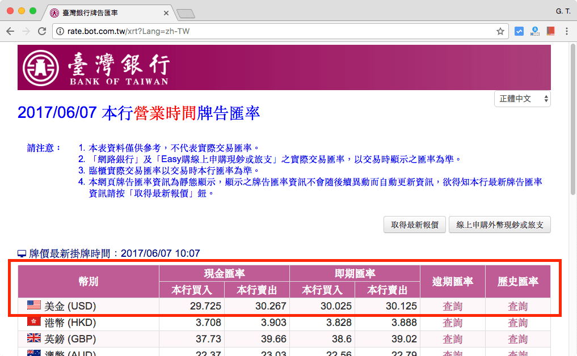
Task: Bookmark this page with the star icon
Action: coord(500,32)
